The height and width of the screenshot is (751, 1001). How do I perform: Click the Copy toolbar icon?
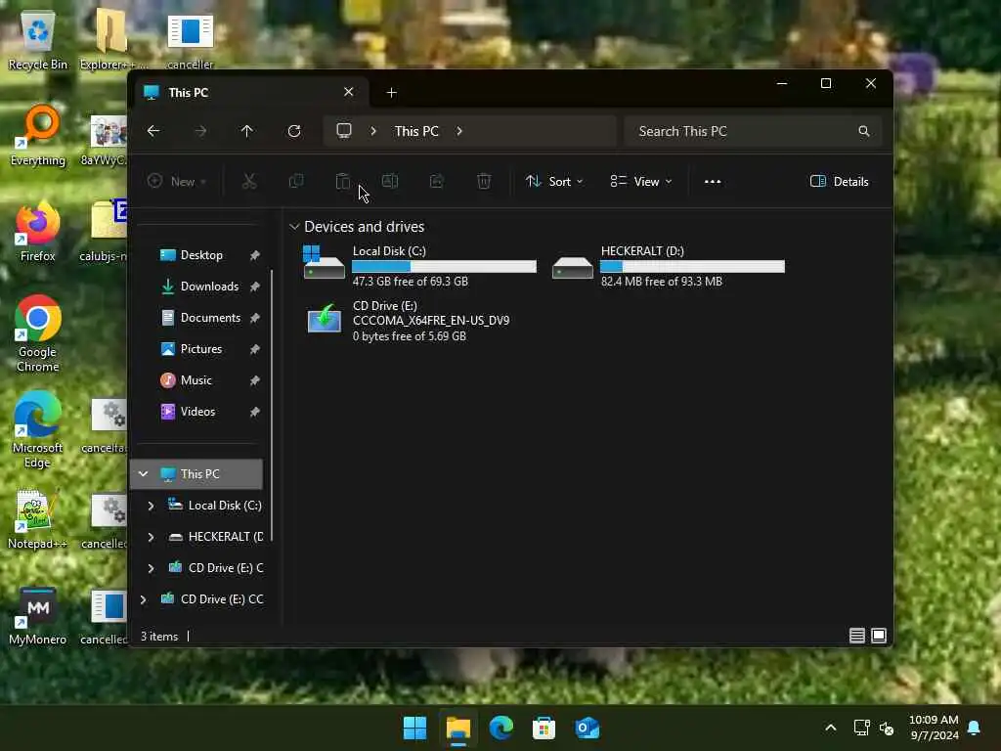tap(296, 181)
